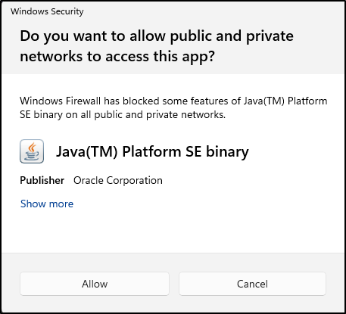Click the word 'Corporation' in the publisher line

pyautogui.click(x=135, y=181)
